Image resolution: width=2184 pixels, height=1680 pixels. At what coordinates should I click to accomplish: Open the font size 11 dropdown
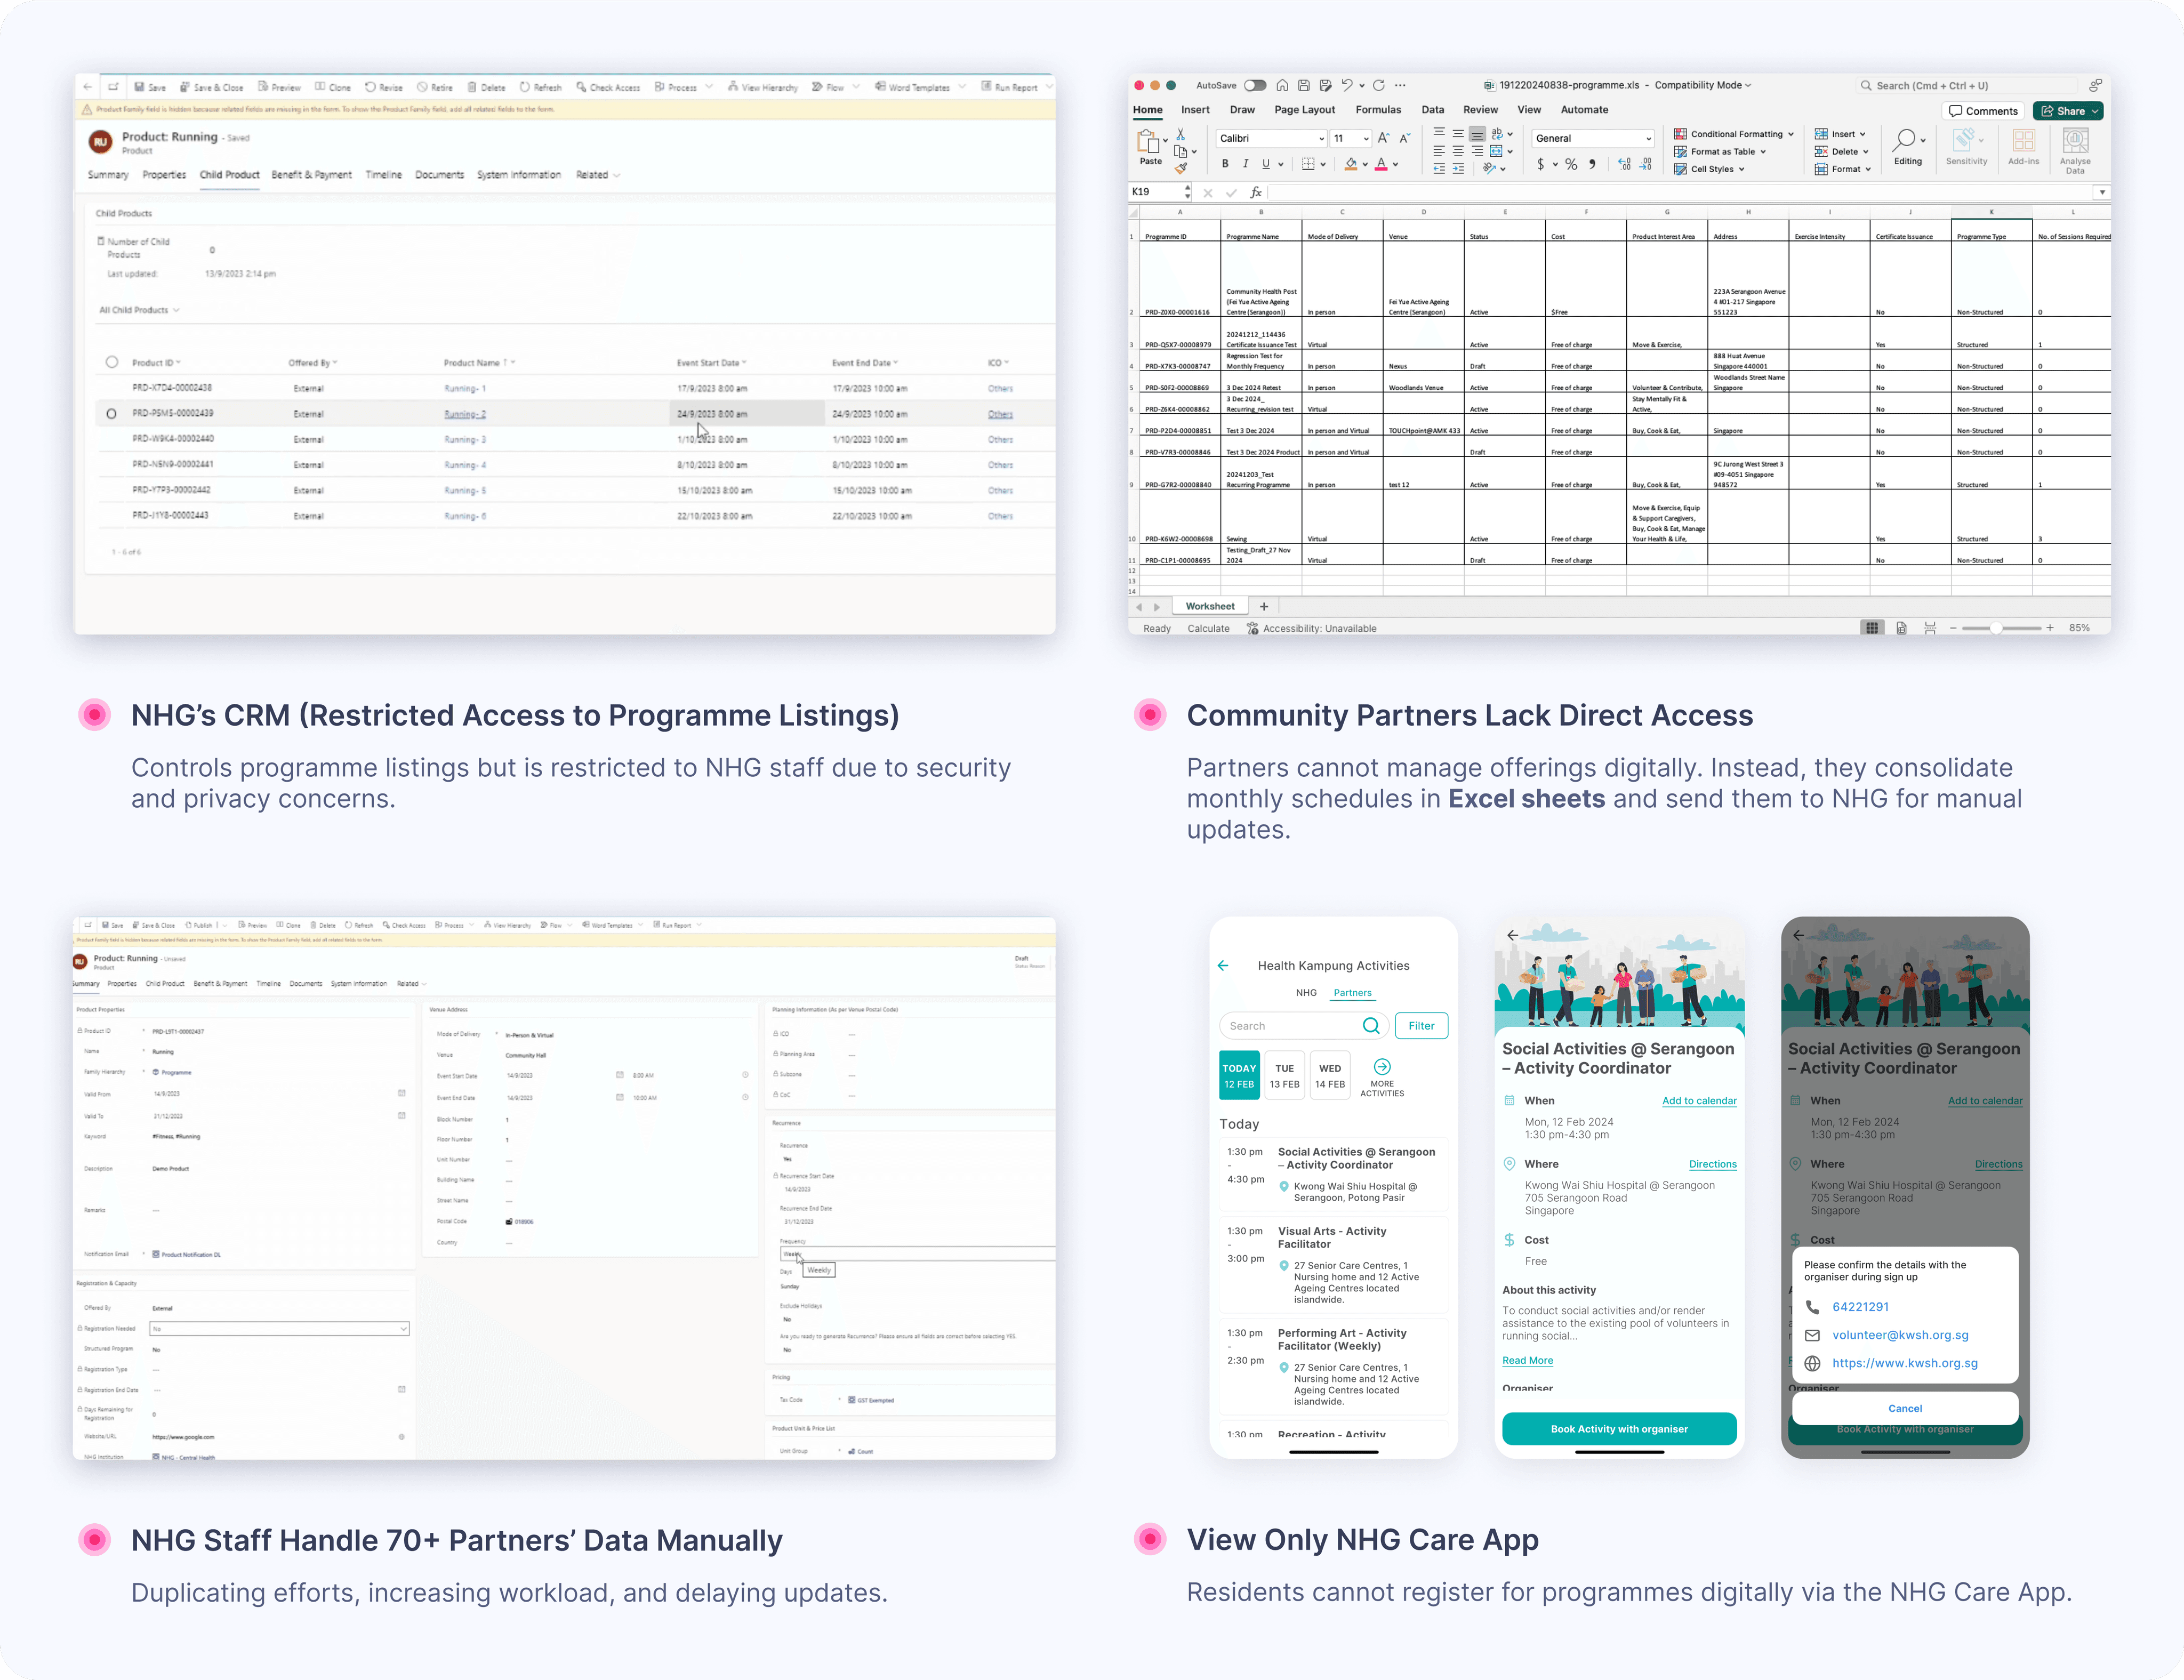[1350, 138]
